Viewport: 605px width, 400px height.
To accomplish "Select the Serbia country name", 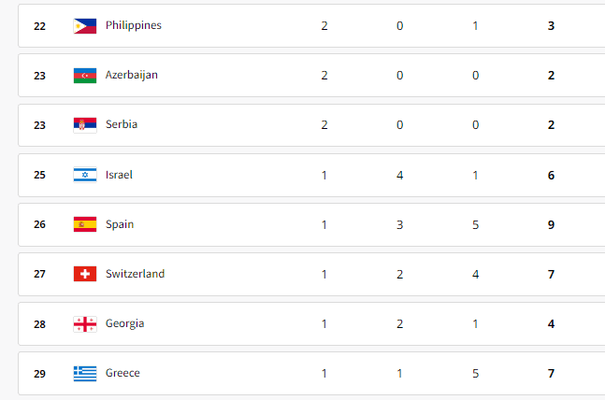I will pos(122,124).
